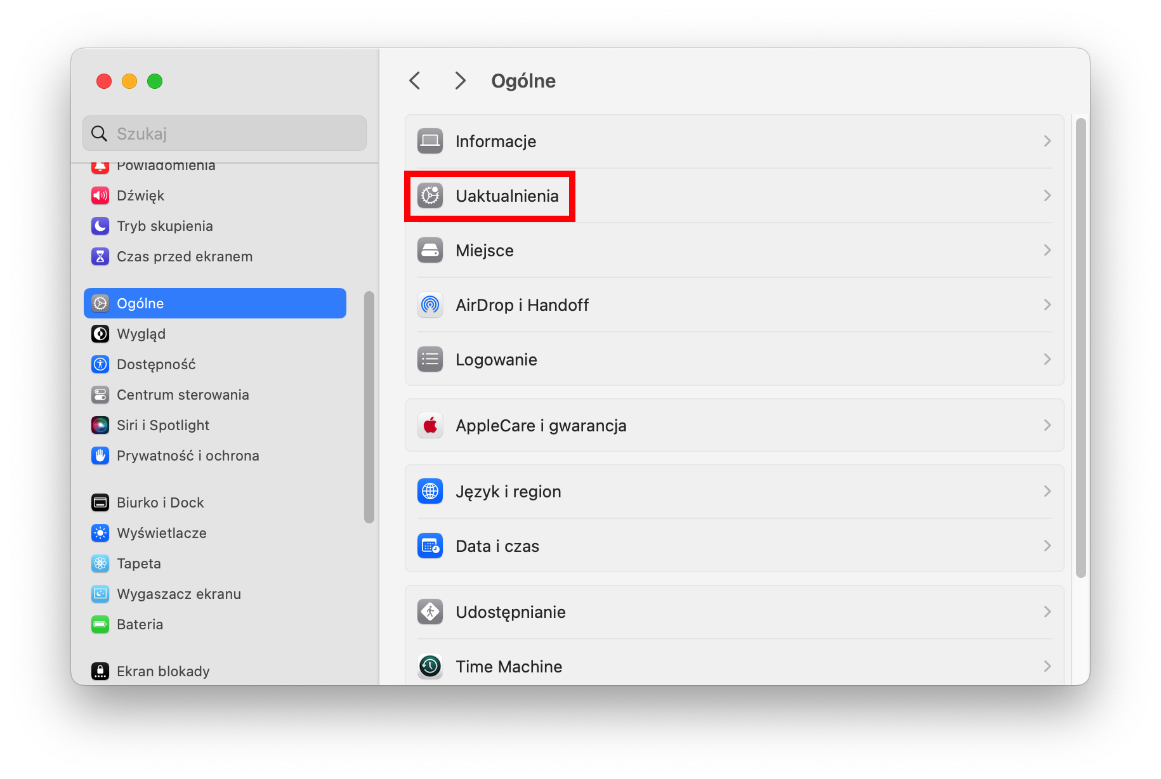The width and height of the screenshot is (1161, 779).
Task: Click chevron on AppleCare i gwarancja row
Action: point(1047,425)
